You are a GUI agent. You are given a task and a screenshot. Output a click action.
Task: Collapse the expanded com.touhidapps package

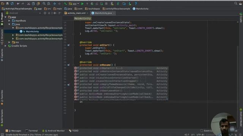(x=13, y=28)
